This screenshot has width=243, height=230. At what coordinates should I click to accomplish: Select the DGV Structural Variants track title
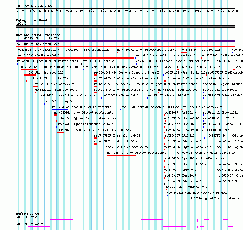(38, 35)
